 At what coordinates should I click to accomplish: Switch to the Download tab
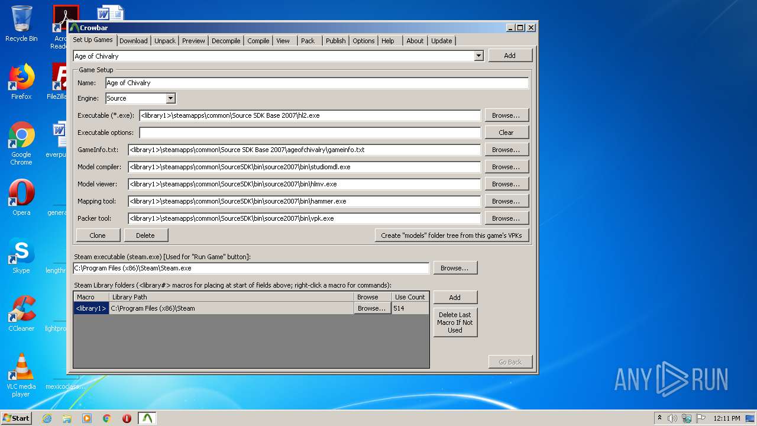tap(134, 41)
